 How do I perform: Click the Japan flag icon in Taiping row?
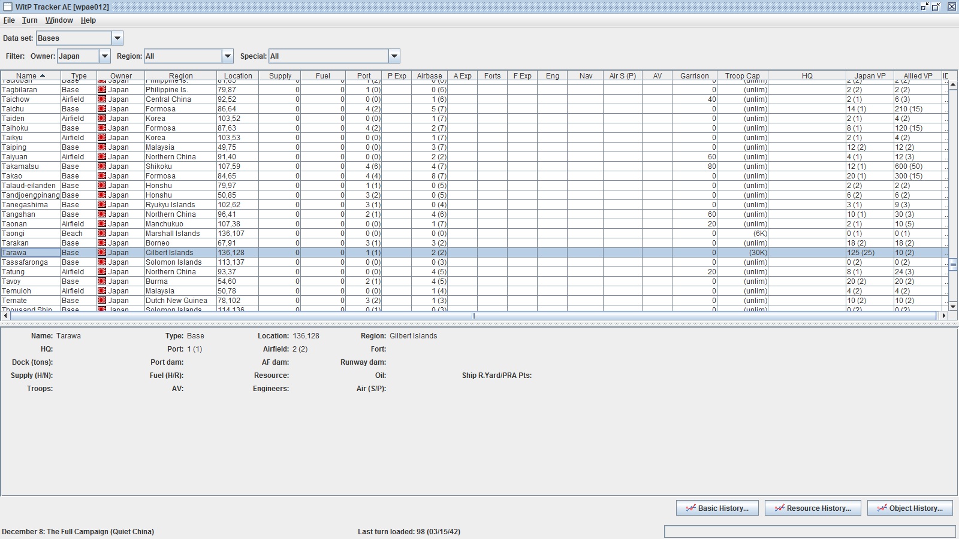pyautogui.click(x=102, y=147)
